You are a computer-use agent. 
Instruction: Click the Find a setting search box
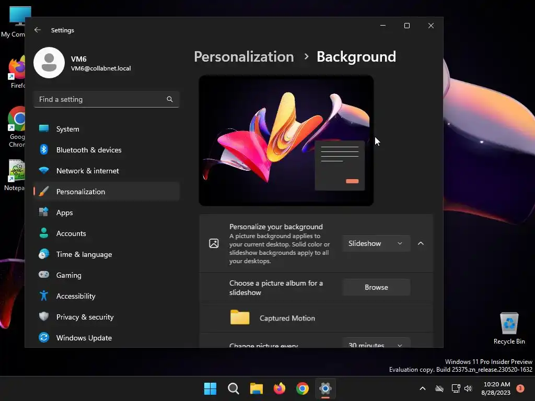107,99
